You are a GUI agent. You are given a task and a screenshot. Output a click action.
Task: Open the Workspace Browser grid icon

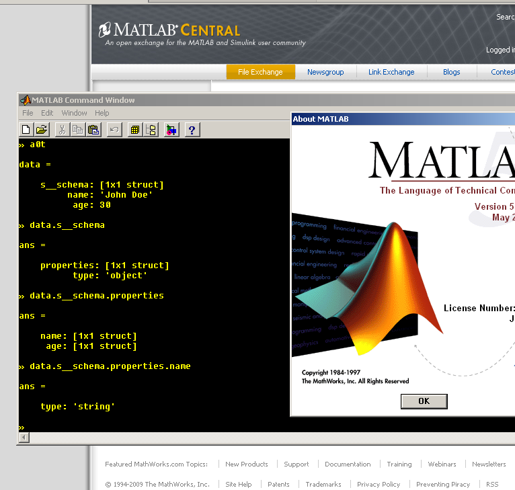(135, 130)
